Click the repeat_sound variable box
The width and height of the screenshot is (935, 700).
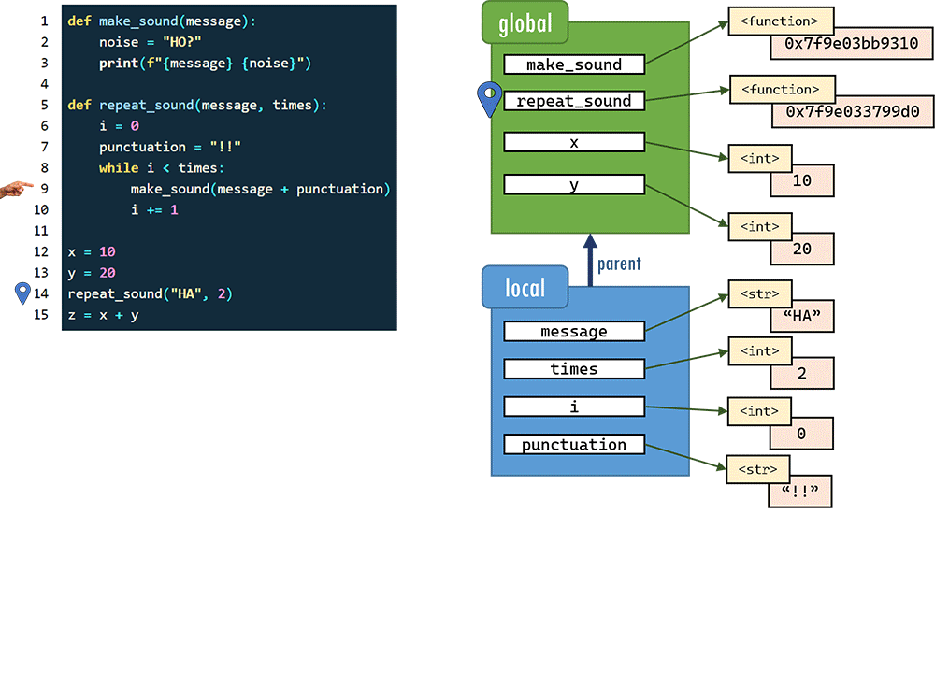point(574,101)
